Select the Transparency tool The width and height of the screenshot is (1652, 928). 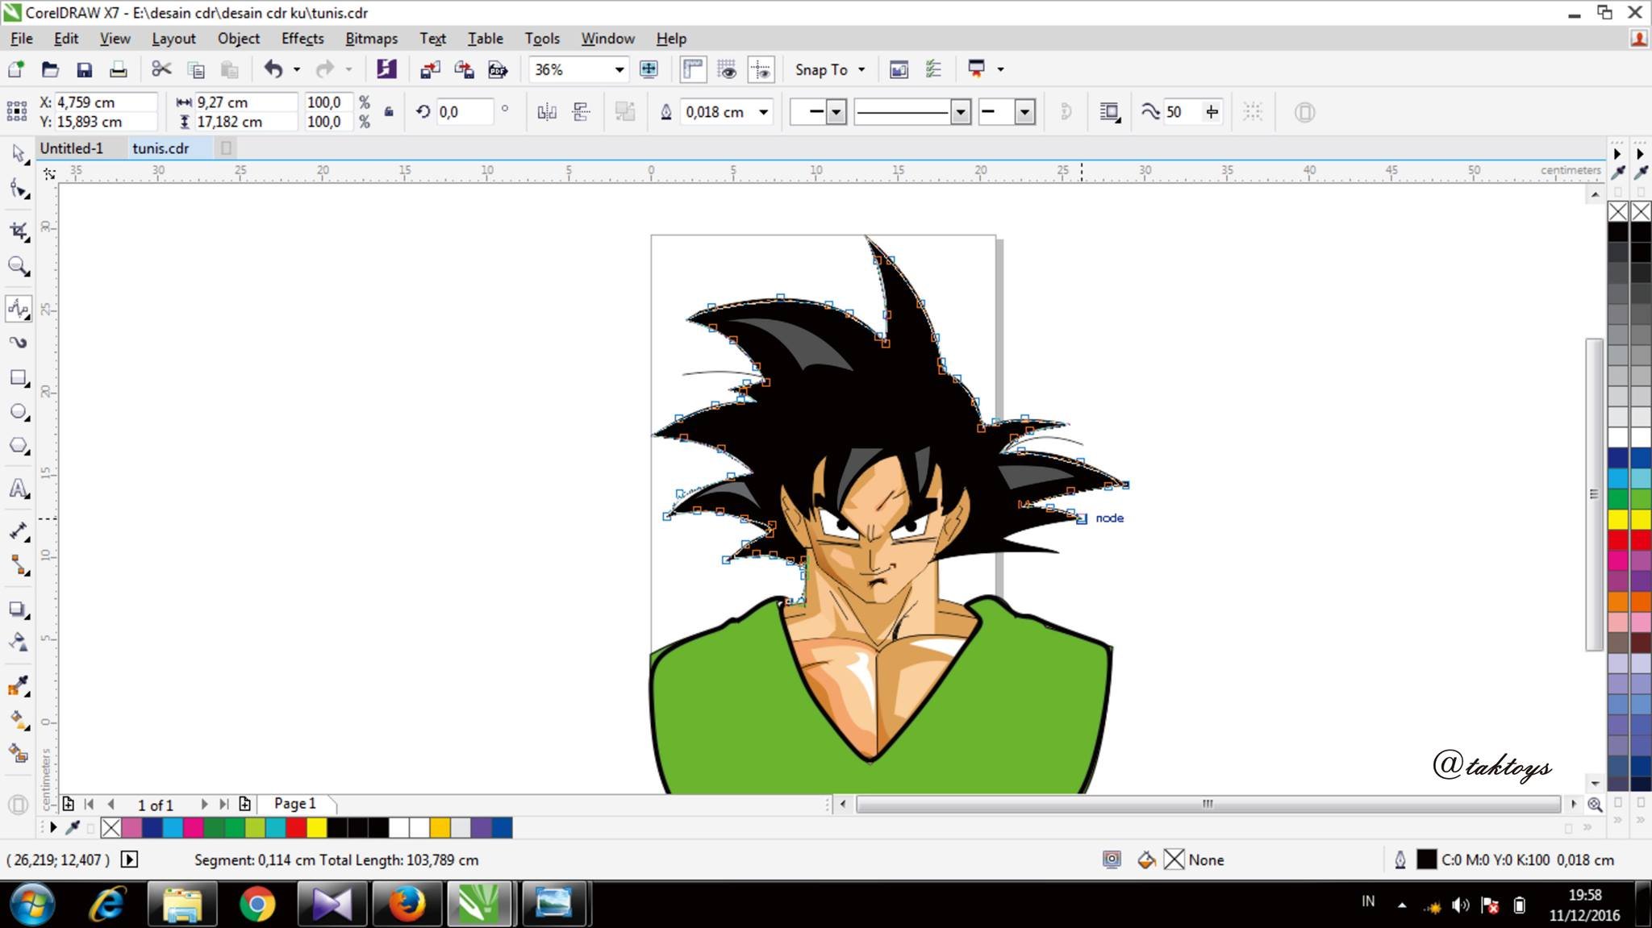[18, 642]
